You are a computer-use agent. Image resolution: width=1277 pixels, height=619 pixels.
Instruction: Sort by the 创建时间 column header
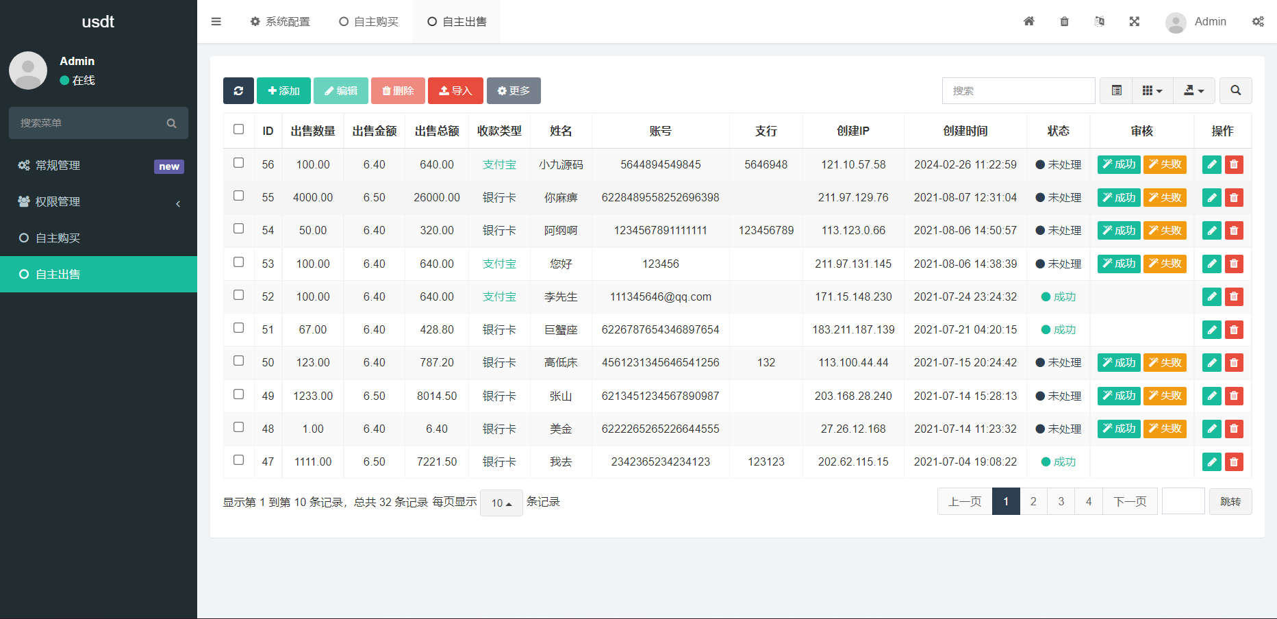tap(965, 131)
